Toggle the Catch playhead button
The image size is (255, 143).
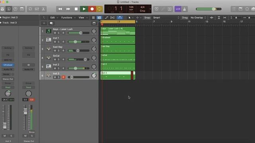[x=120, y=17]
